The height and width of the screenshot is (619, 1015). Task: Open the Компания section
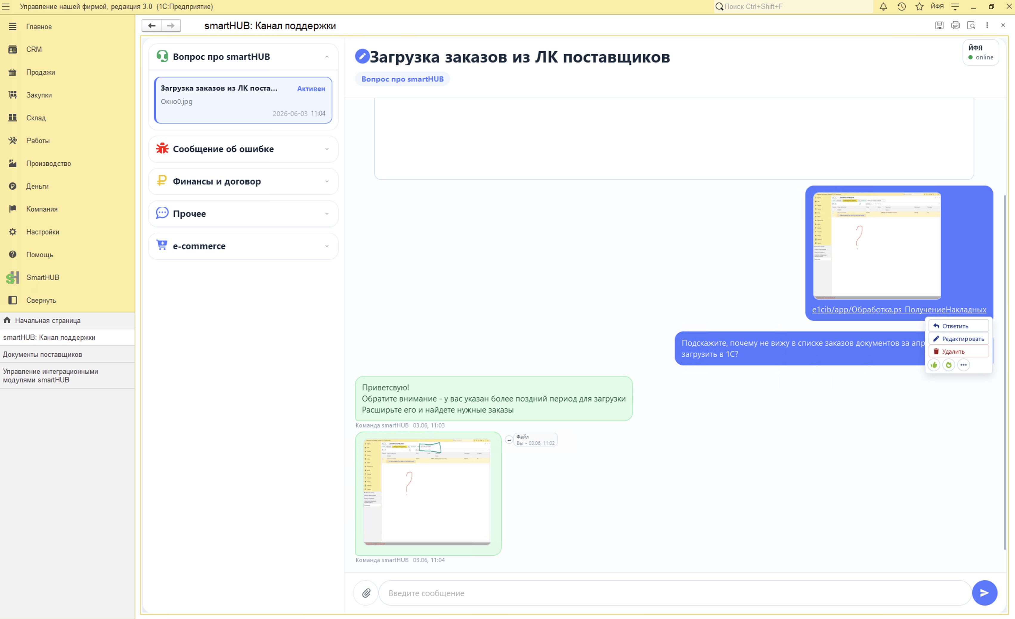click(x=68, y=209)
